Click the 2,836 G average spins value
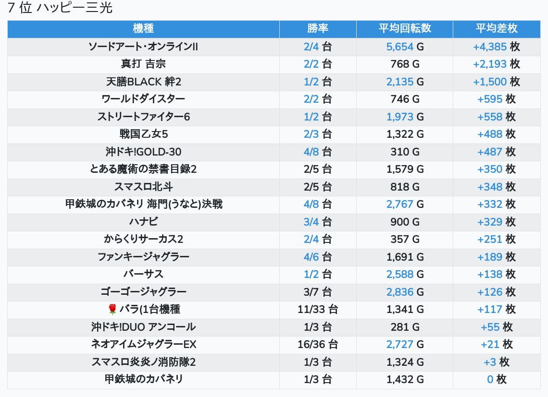This screenshot has width=548, height=397. (x=405, y=292)
